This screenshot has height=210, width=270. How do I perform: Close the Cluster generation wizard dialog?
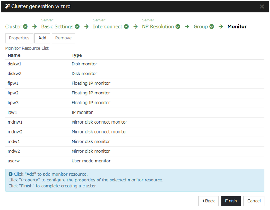click(262, 6)
